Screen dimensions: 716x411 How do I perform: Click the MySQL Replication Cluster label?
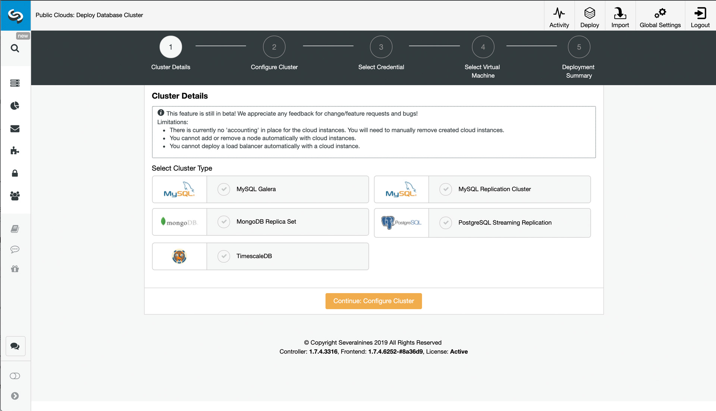494,189
